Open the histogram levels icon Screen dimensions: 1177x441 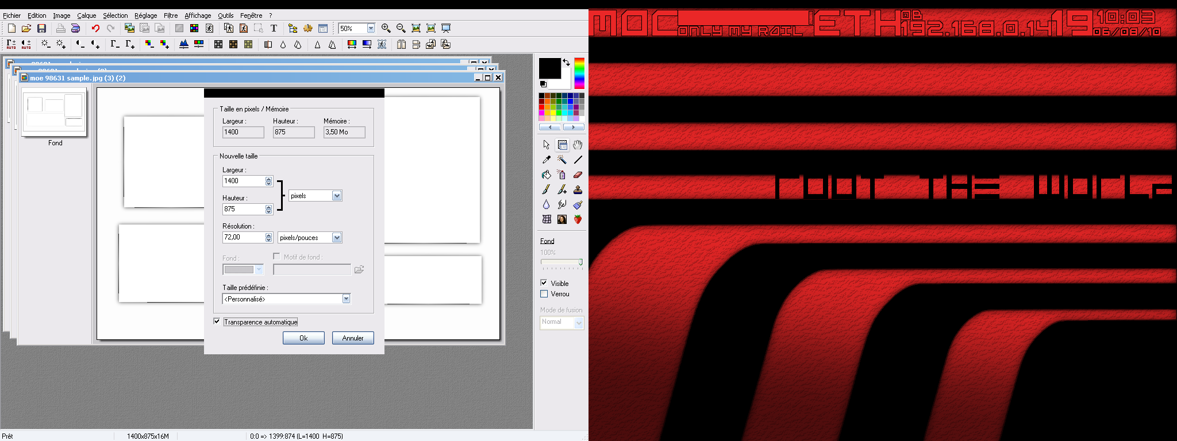click(x=184, y=44)
